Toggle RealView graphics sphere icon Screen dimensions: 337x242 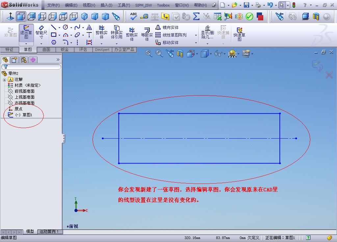[326, 16]
